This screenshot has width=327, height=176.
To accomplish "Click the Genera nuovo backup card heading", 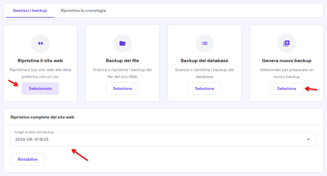I will (x=286, y=60).
